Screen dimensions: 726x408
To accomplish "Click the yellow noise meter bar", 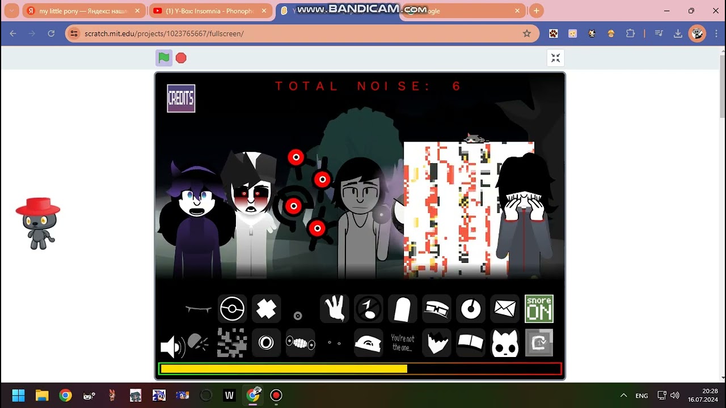I will [x=284, y=369].
